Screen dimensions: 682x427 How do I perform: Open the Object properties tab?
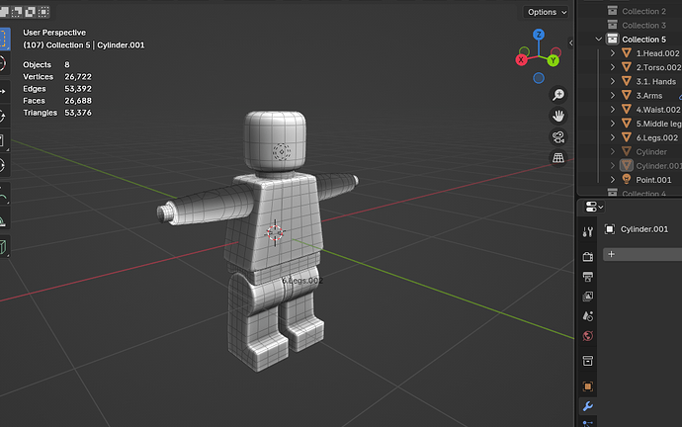pos(588,386)
